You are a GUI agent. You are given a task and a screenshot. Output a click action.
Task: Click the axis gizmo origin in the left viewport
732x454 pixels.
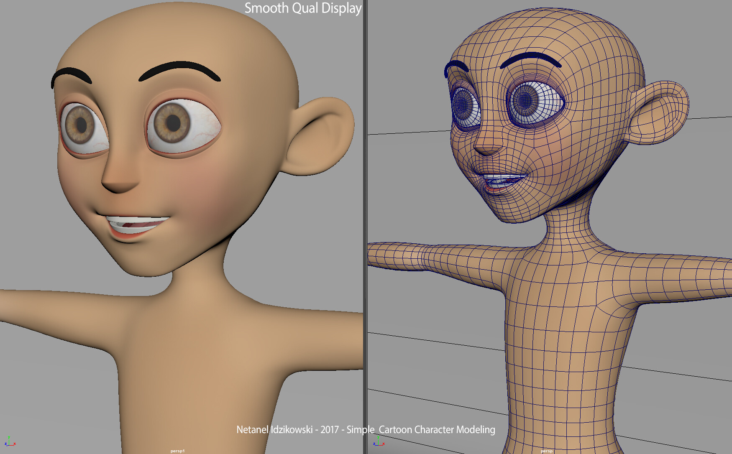[x=9, y=445]
